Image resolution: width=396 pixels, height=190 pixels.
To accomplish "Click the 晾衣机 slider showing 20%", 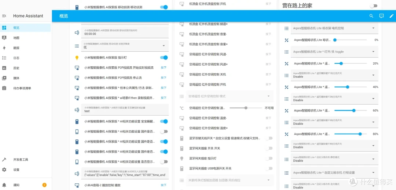I will (x=351, y=63).
